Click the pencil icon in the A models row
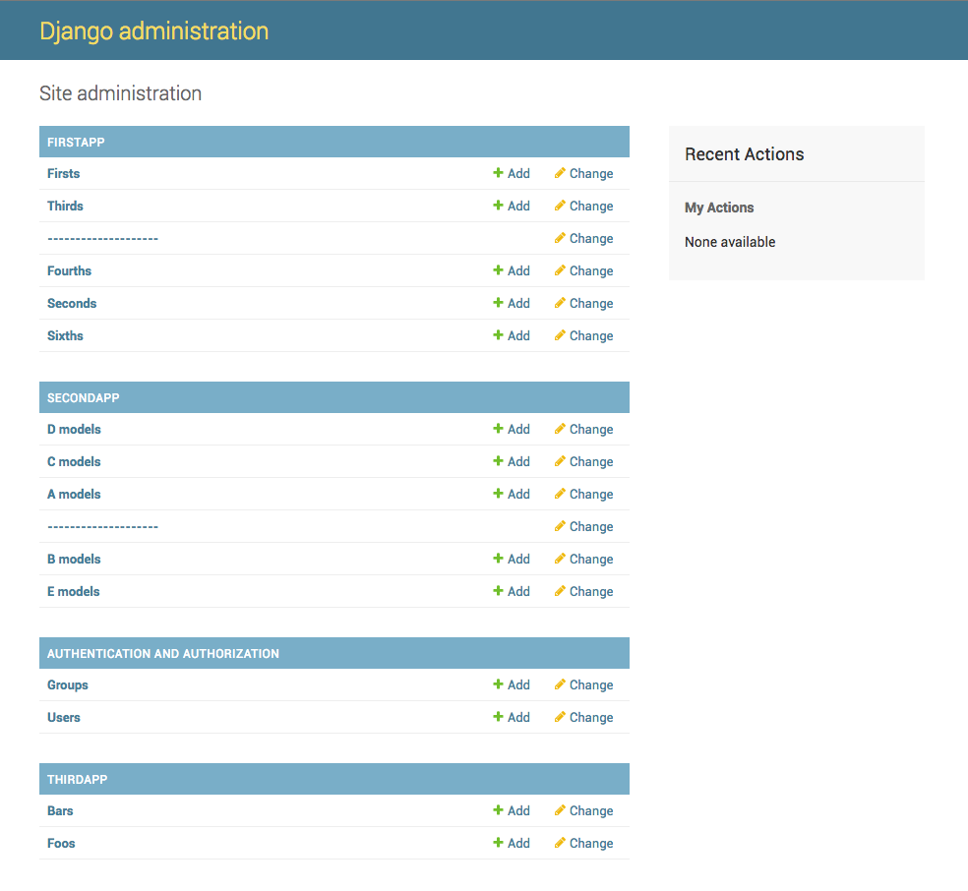The image size is (968, 891). tap(560, 493)
